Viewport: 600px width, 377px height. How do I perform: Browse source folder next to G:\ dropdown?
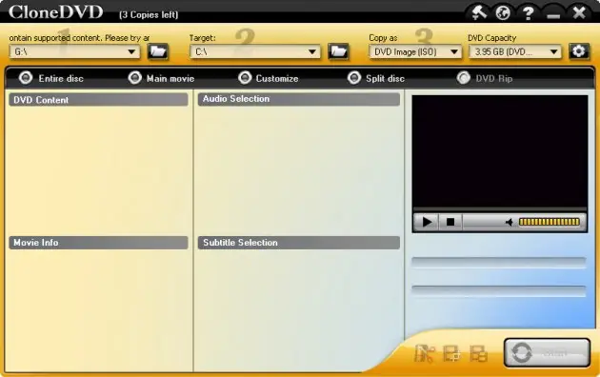click(158, 51)
